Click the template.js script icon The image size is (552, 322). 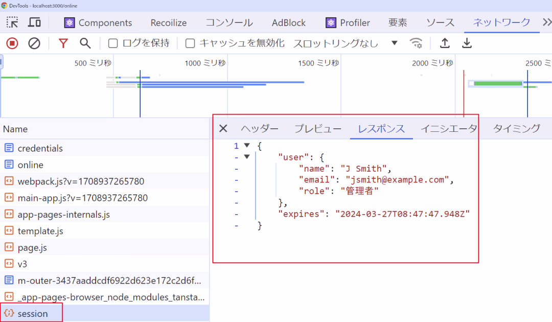[9, 231]
